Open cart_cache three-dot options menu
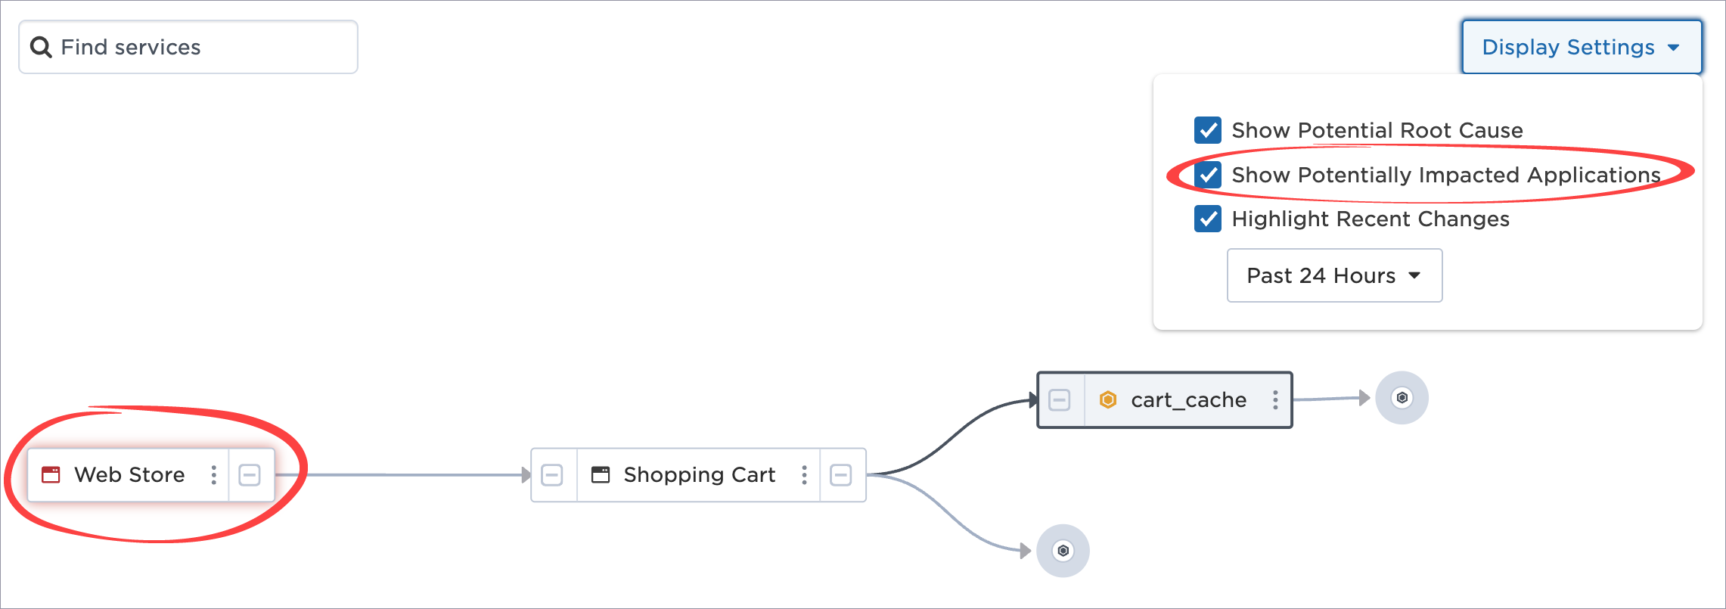 (1275, 399)
